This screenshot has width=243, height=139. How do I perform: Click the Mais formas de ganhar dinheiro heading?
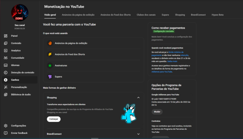click(59, 88)
